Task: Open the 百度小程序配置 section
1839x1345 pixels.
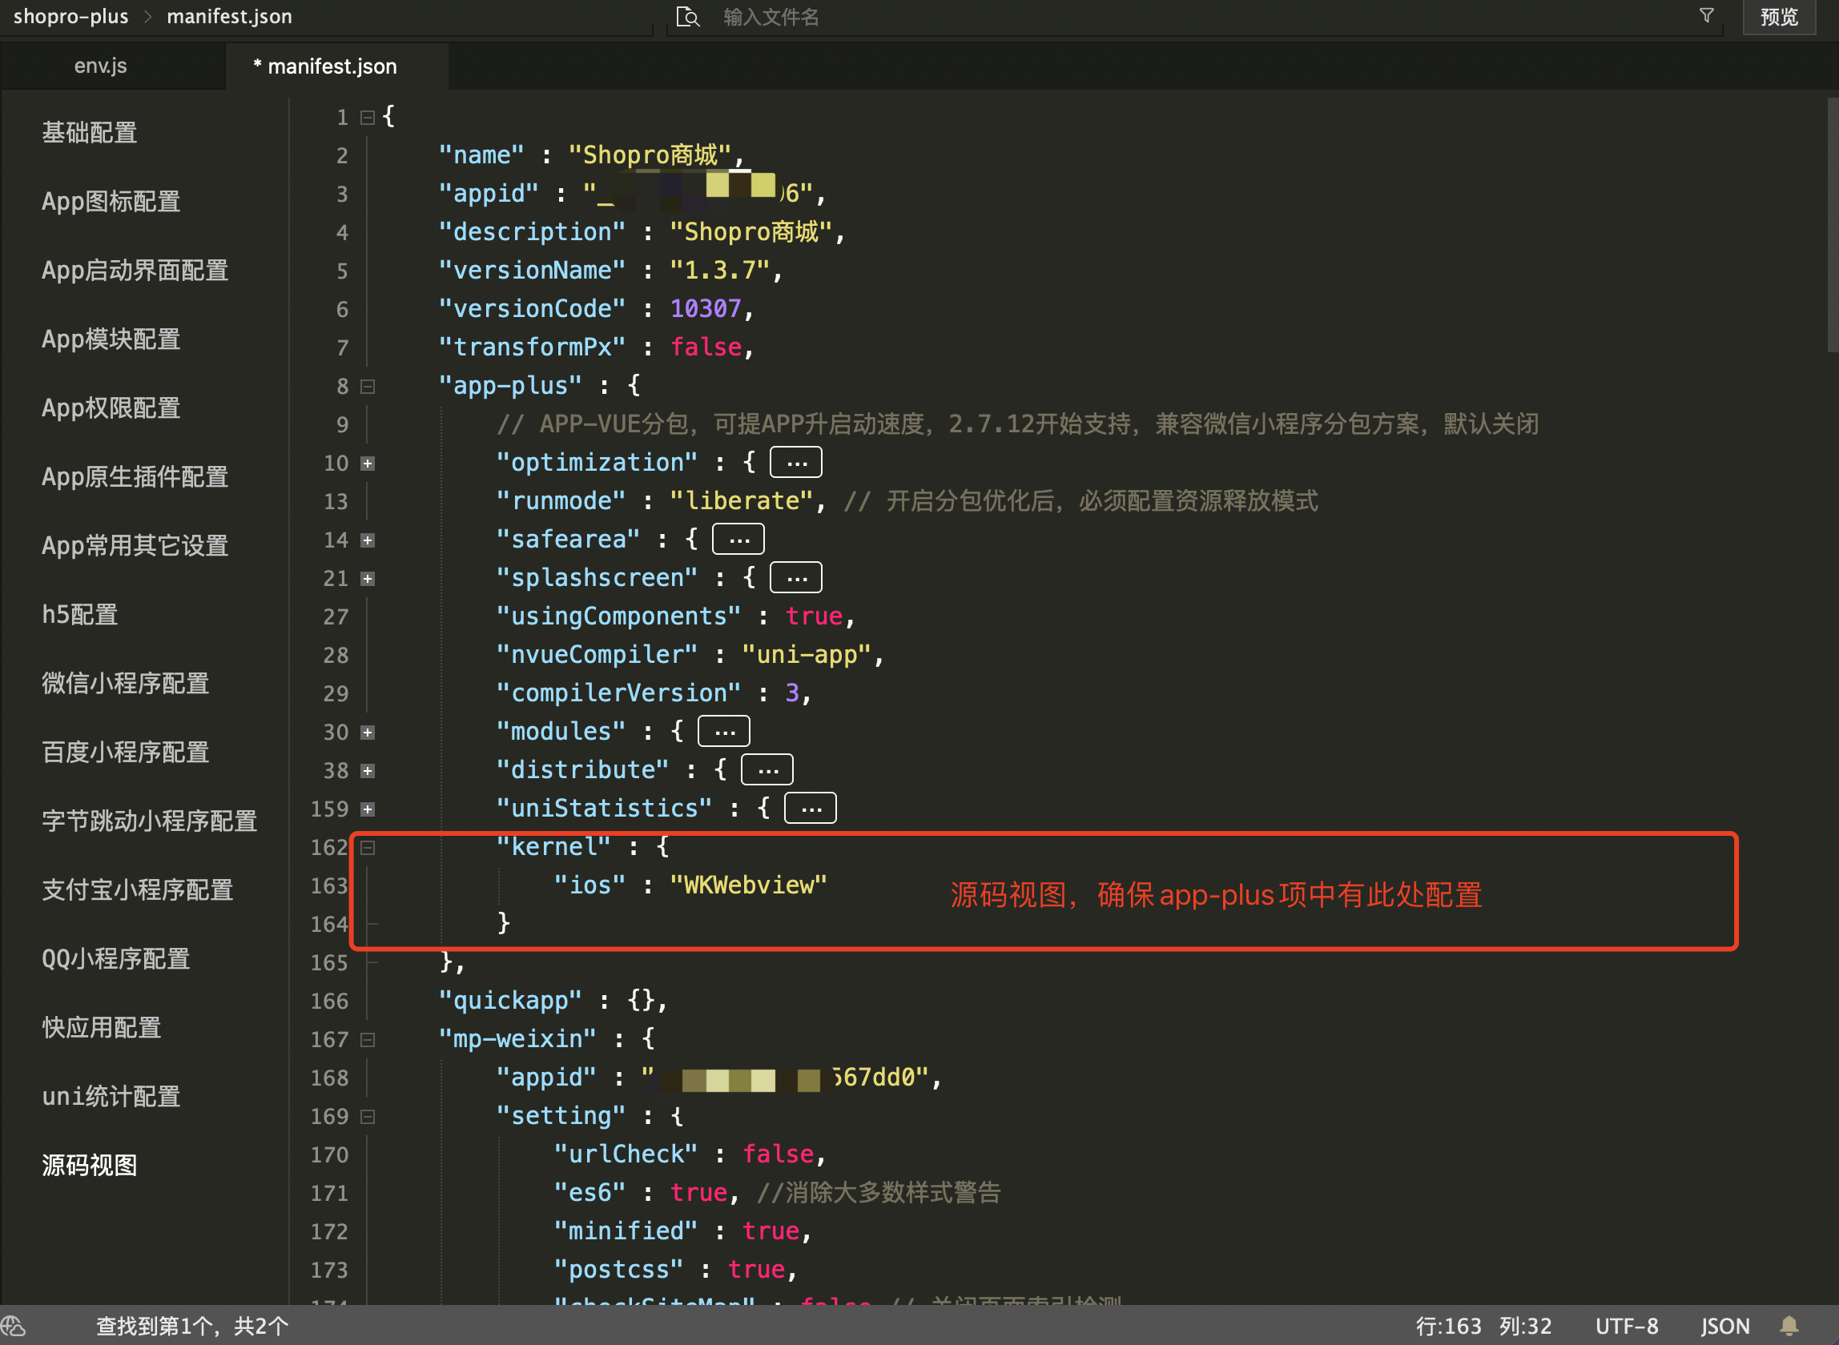Action: point(126,752)
